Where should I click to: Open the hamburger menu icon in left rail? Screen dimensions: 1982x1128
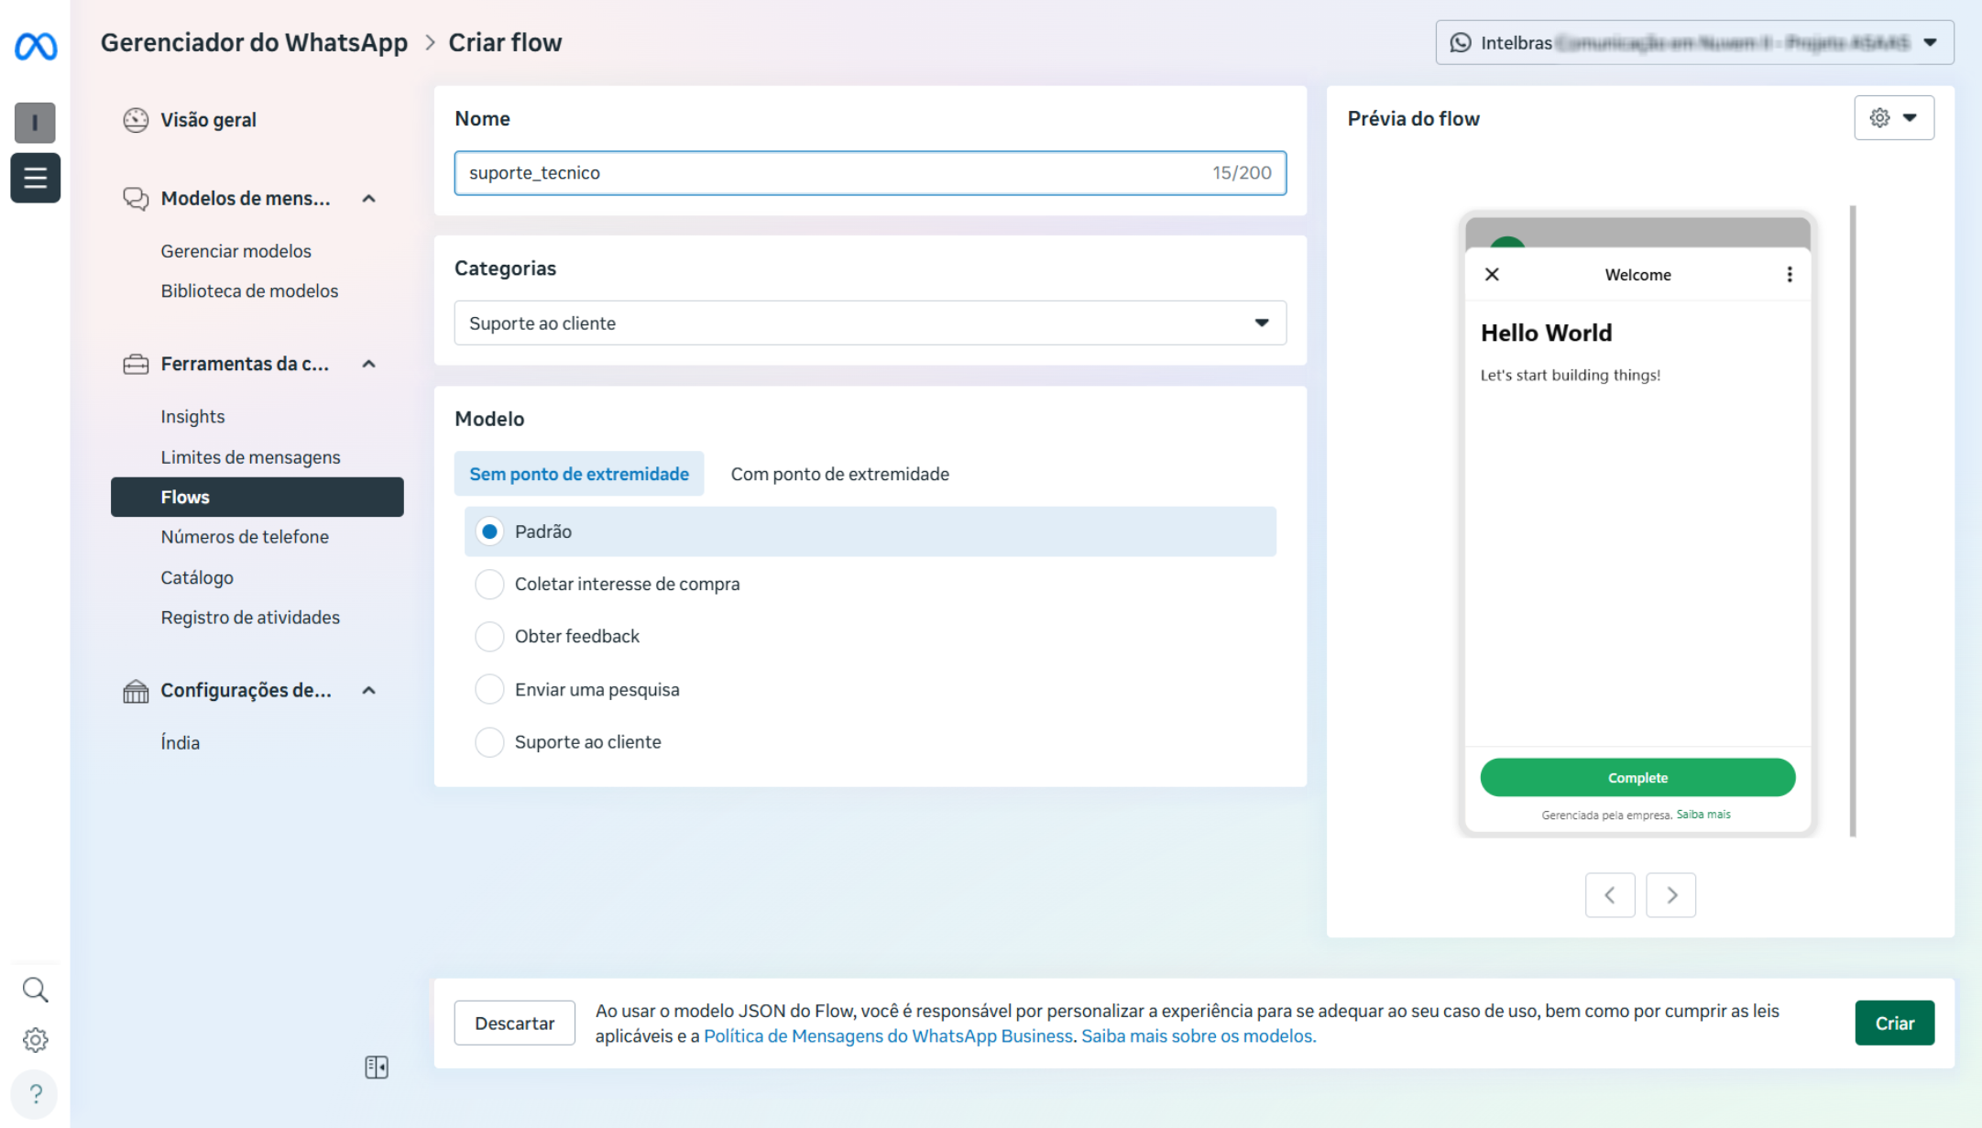tap(36, 178)
